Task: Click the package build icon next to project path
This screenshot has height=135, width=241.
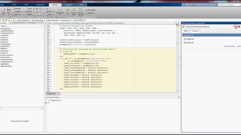Action: pyautogui.click(x=236, y=27)
